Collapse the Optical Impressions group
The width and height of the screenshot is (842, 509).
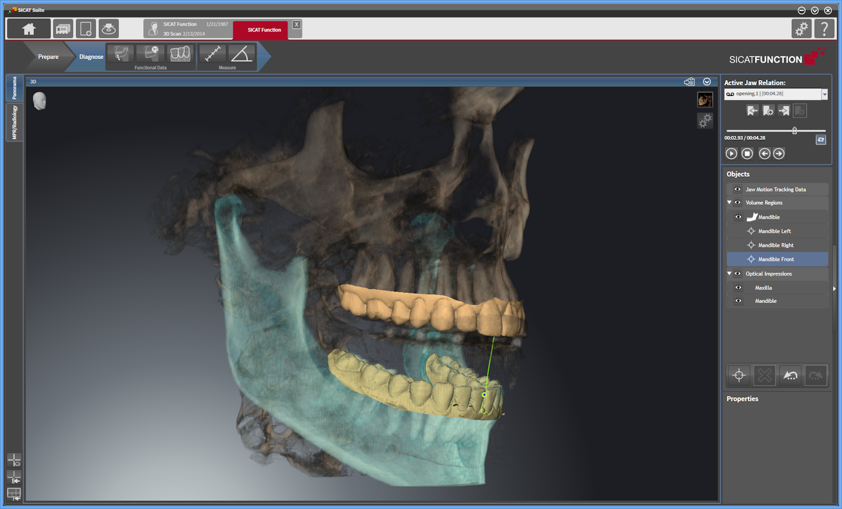(x=729, y=273)
